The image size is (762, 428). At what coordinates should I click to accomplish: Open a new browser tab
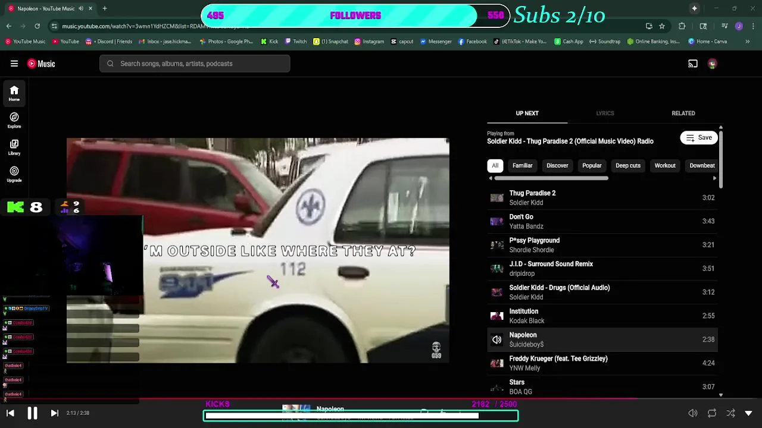[104, 8]
